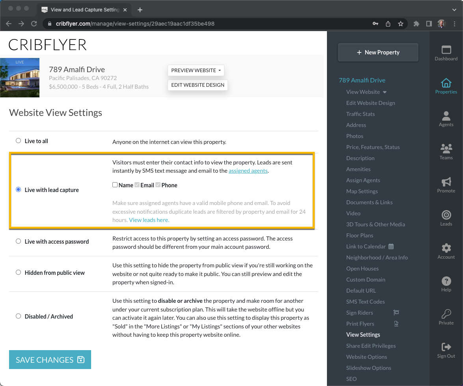Open the tab search chevron in Chrome
The image size is (463, 386).
click(454, 10)
